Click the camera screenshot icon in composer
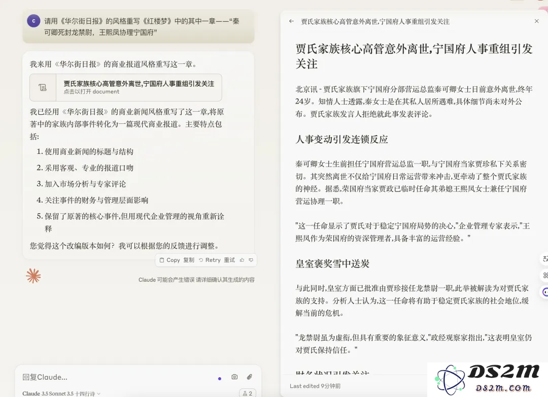The image size is (548, 397). click(234, 377)
